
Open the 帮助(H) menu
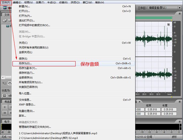pos(100,2)
